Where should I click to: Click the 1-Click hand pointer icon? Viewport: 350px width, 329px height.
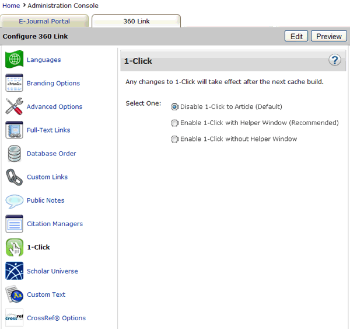14,247
